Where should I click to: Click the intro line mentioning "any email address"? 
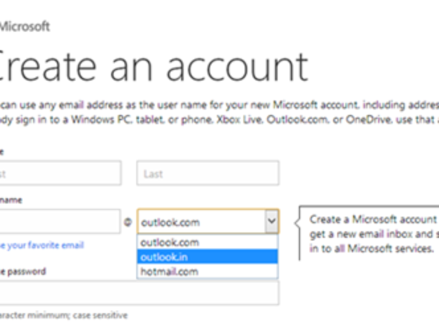pos(219,105)
